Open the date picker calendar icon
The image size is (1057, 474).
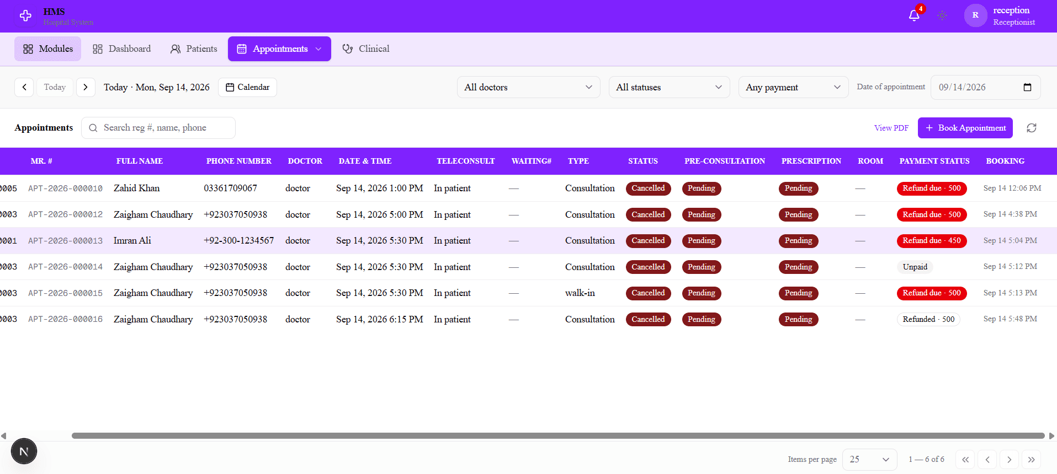1027,87
